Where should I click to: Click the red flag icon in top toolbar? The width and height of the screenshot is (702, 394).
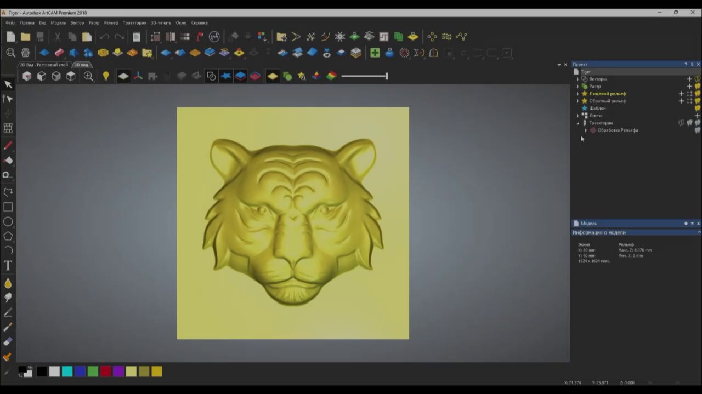[200, 37]
